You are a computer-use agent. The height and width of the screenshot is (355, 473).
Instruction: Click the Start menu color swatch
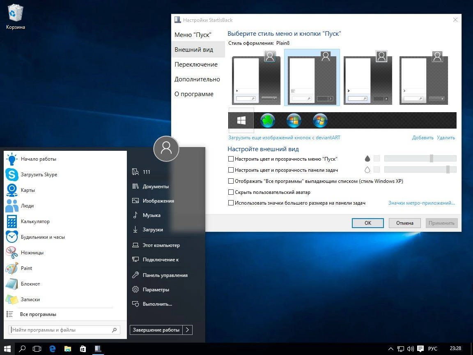click(x=377, y=159)
